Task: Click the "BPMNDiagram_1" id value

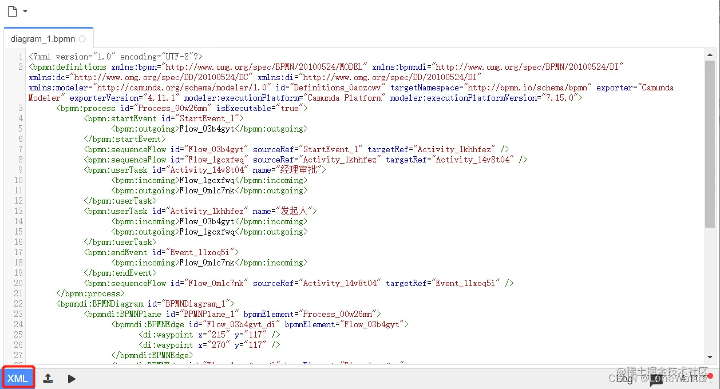Action: (195, 304)
